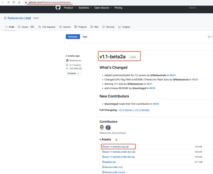The height and width of the screenshot is (174, 213).
Task: Collapse the Assets section
Action: point(105,139)
